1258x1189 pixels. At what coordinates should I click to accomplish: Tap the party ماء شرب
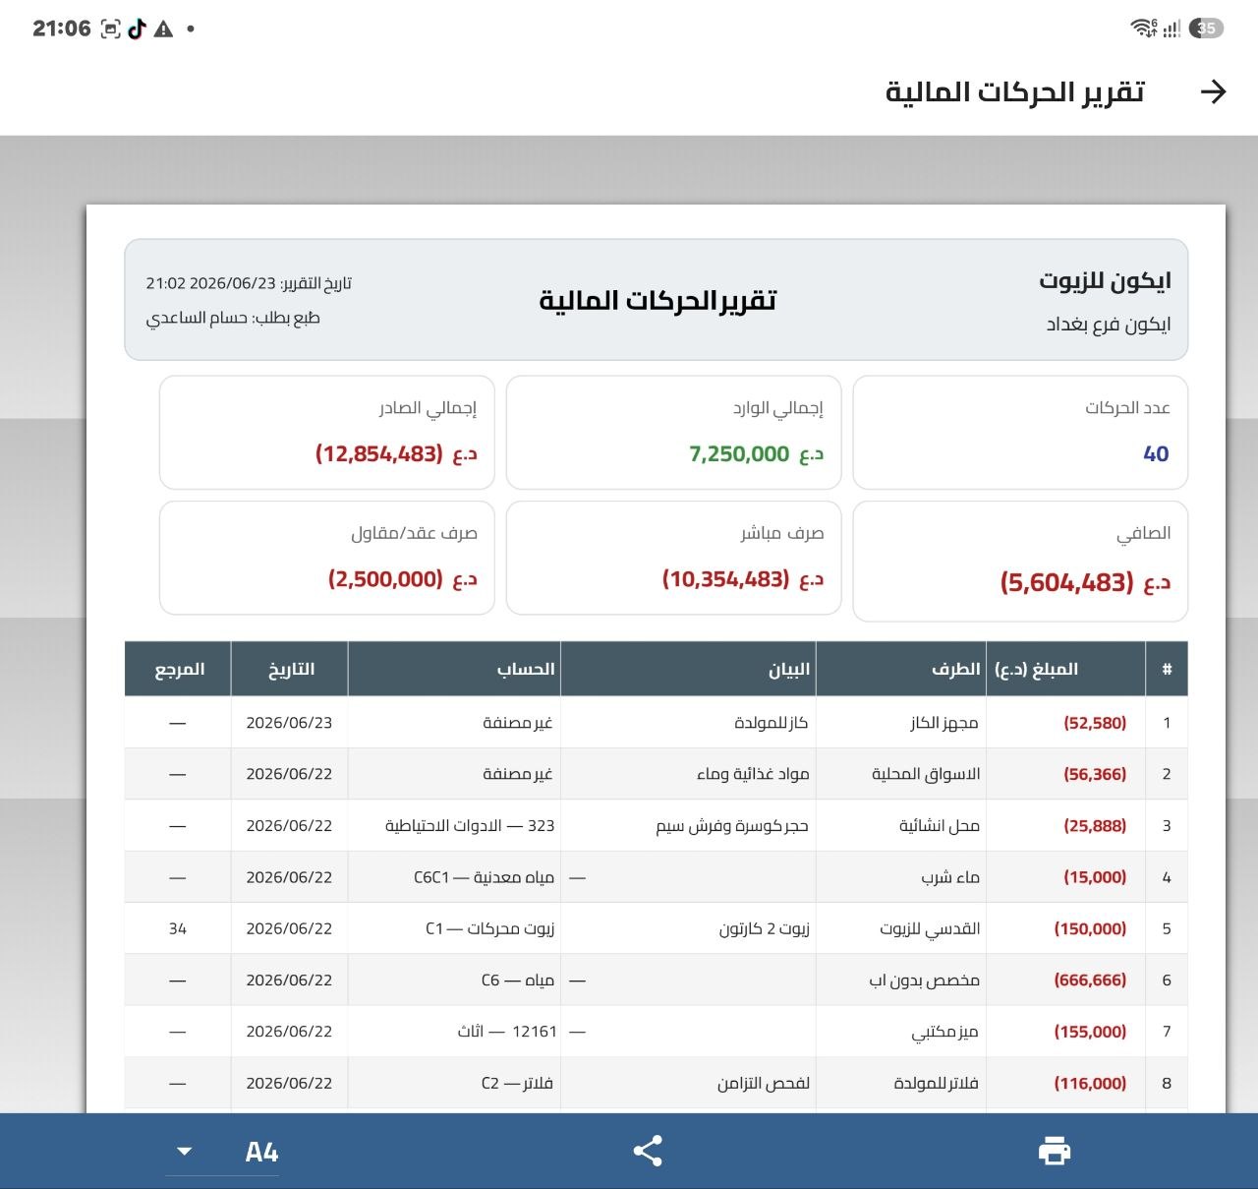pyautogui.click(x=950, y=877)
